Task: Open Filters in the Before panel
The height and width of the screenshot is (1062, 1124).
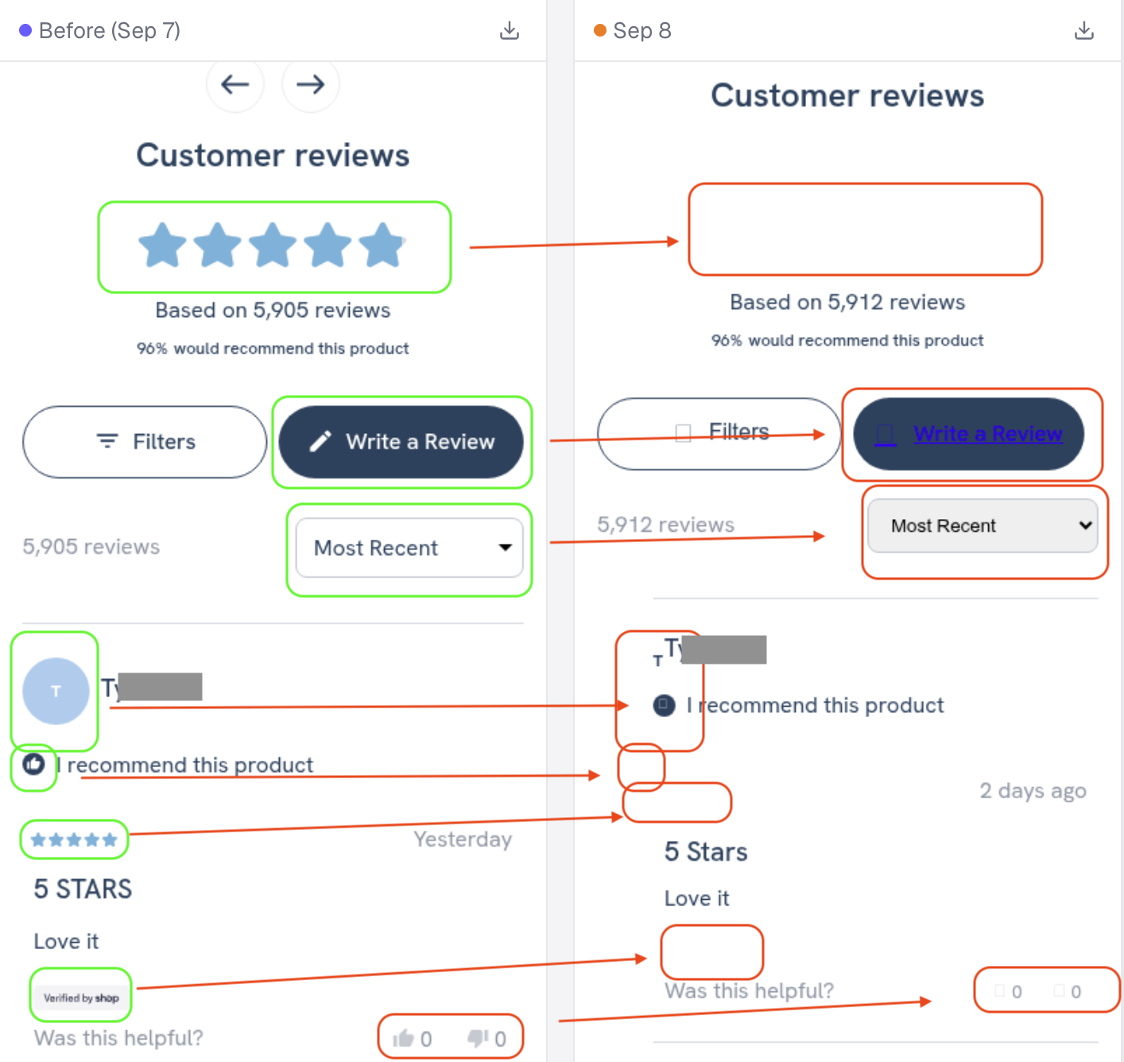Action: 145,442
